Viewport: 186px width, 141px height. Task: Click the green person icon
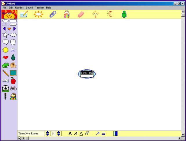(x=124, y=14)
